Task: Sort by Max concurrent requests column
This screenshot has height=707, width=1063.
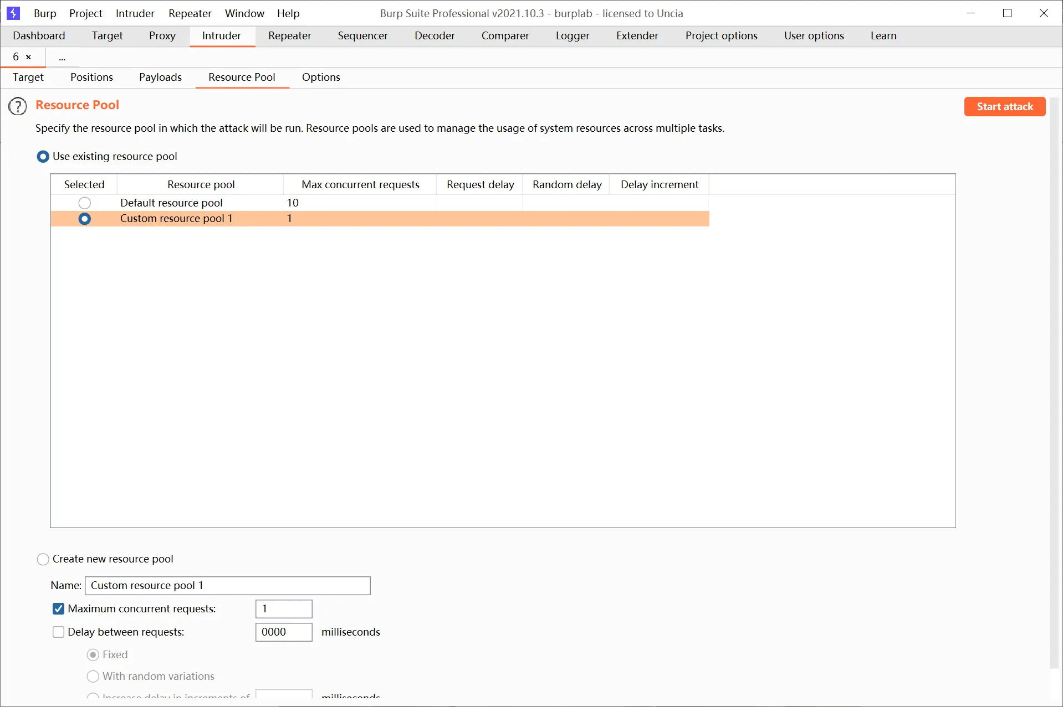Action: (x=360, y=185)
